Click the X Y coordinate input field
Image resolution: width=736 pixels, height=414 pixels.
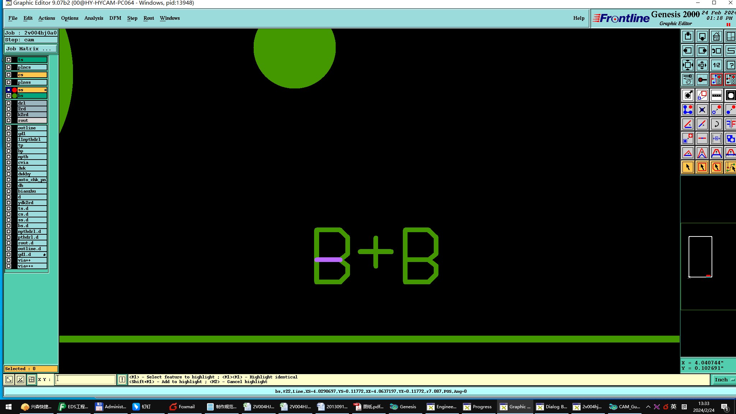(x=85, y=379)
